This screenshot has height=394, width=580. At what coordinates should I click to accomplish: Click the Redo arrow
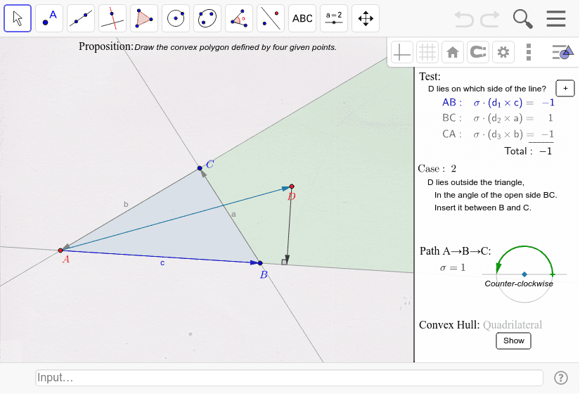(x=490, y=19)
